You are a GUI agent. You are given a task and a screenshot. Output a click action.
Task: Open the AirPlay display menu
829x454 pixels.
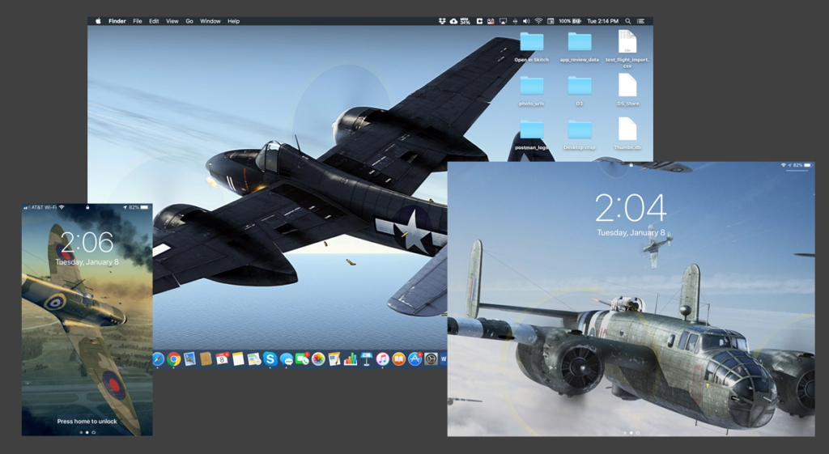[503, 21]
